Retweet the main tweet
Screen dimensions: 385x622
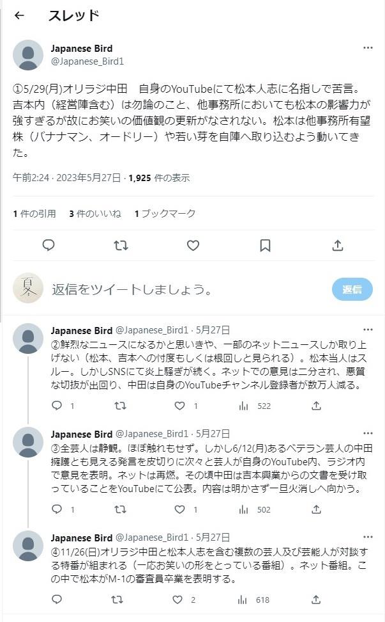[120, 245]
